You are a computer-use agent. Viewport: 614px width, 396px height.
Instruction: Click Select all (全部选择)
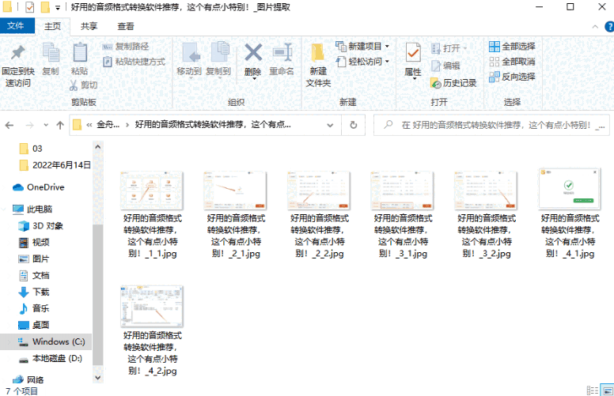(x=512, y=46)
